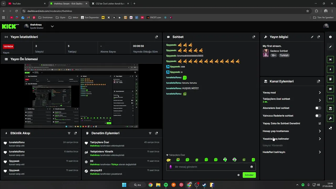336x189 pixels.
Task: Open browser tab search dropdown
Action: pyautogui.click(x=3, y=3)
